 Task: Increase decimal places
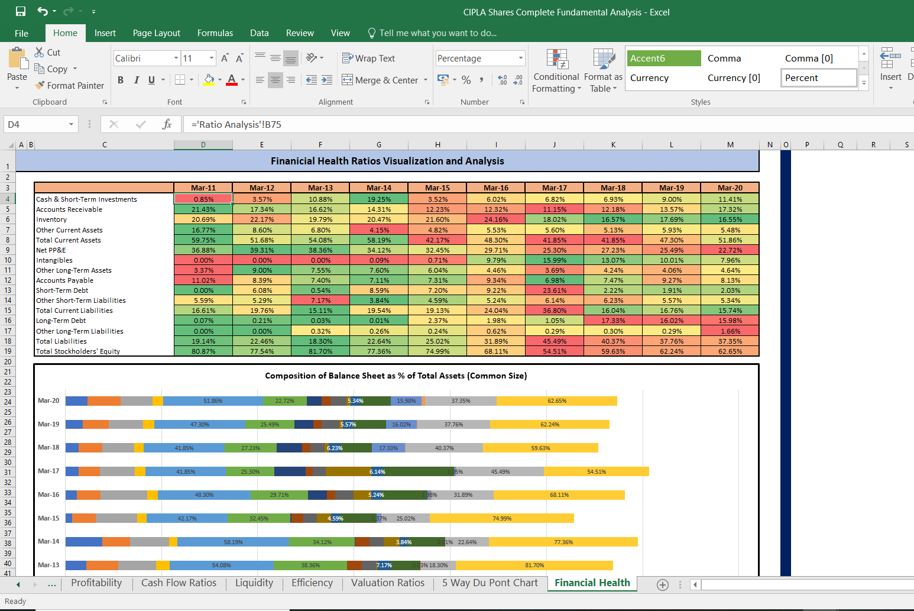503,80
